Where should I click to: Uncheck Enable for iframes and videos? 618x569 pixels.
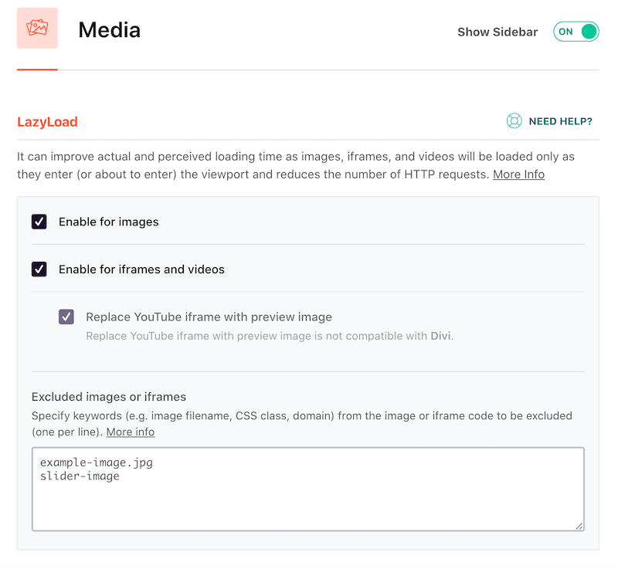39,269
